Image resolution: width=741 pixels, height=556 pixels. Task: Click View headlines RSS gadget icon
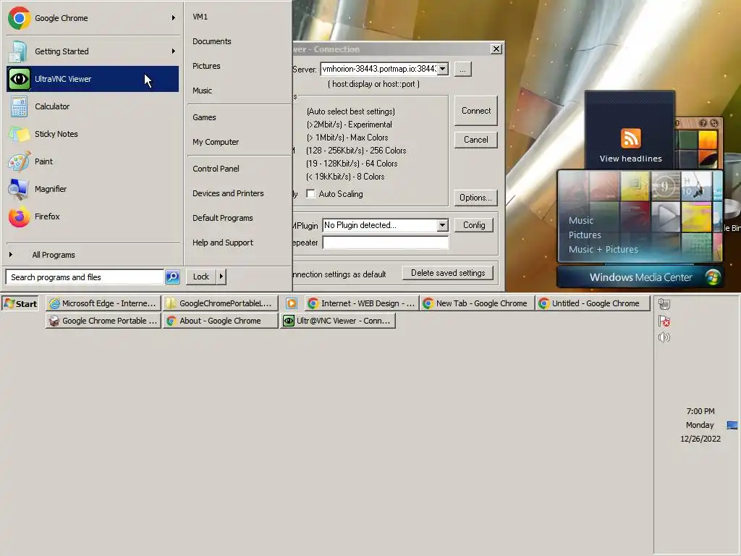(x=630, y=138)
